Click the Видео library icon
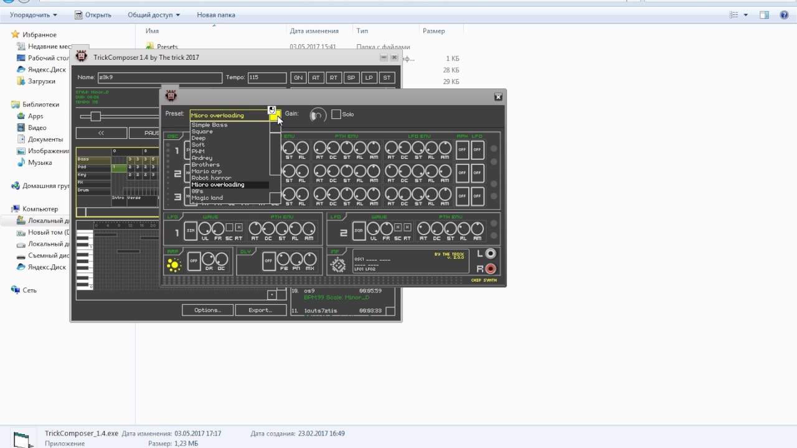 pyautogui.click(x=21, y=128)
